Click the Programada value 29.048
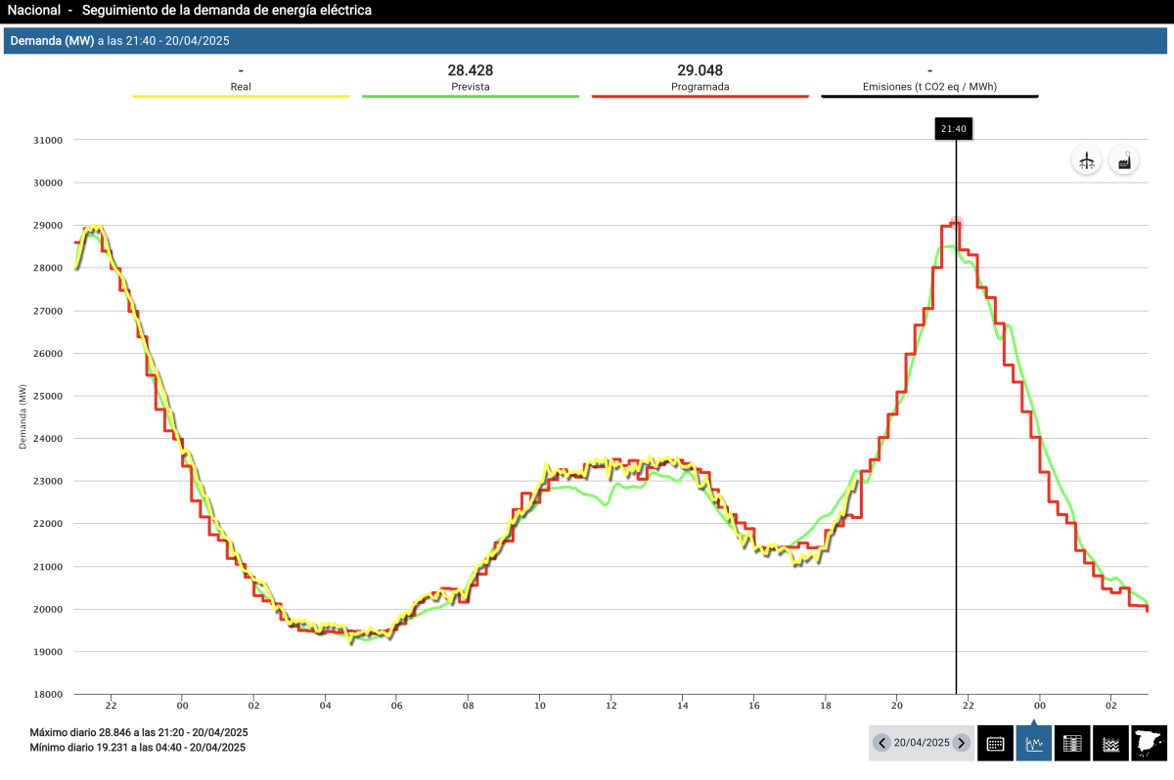 tap(700, 70)
